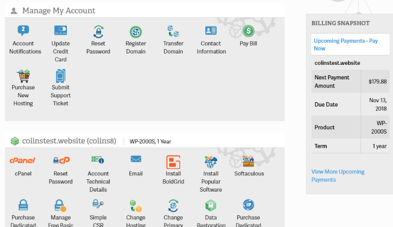Open View More Upcoming Payments link
The height and width of the screenshot is (227, 393).
(x=338, y=175)
